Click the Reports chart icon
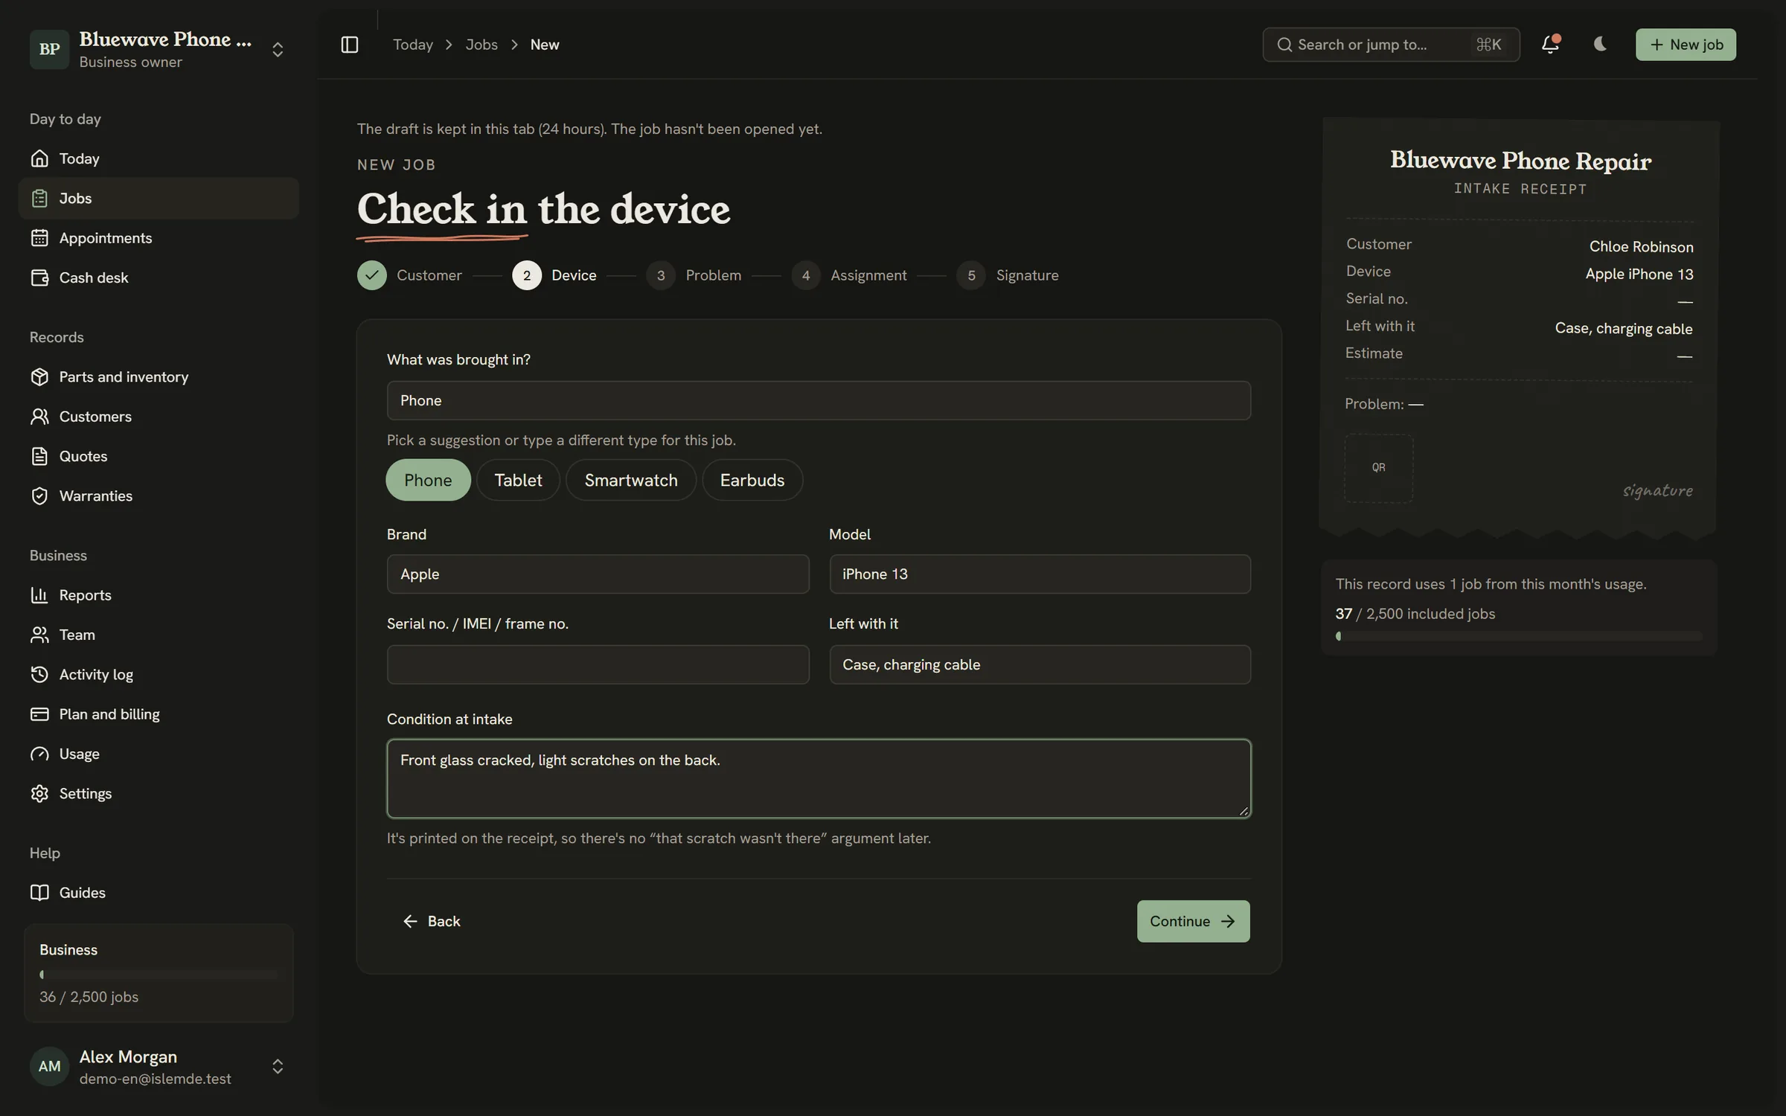The width and height of the screenshot is (1786, 1116). pos(39,595)
